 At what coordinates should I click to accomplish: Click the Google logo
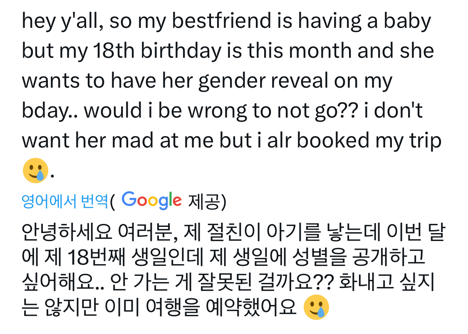[x=151, y=200]
